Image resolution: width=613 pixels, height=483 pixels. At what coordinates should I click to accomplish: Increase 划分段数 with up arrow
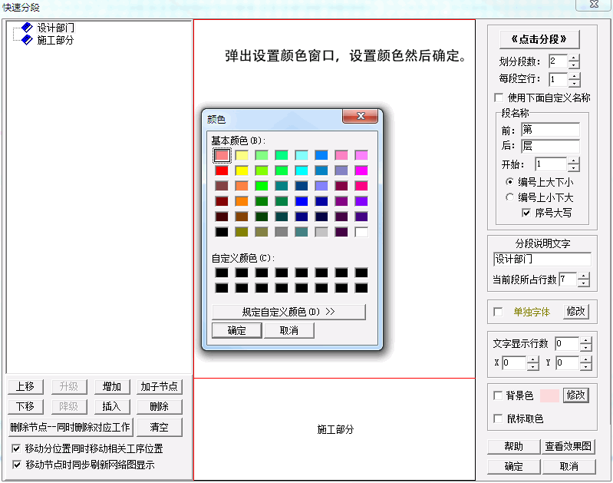[x=575, y=58]
